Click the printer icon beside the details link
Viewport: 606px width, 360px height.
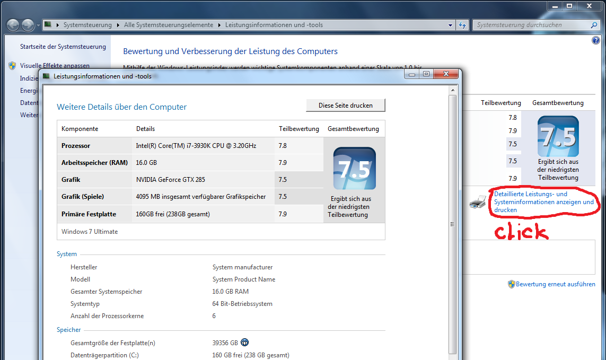click(478, 201)
